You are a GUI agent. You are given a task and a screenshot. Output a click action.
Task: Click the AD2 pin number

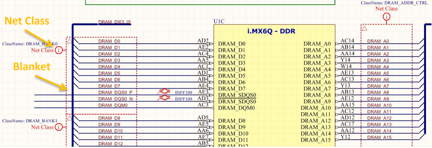[203, 41]
